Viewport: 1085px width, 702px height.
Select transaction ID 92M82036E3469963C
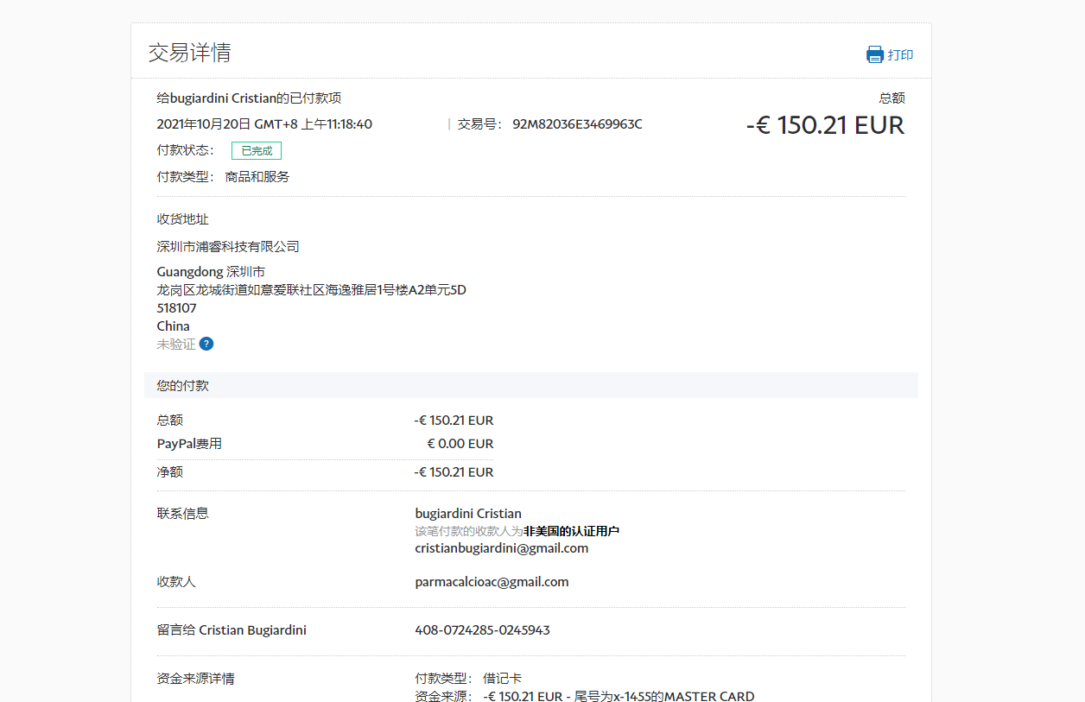[x=577, y=123]
